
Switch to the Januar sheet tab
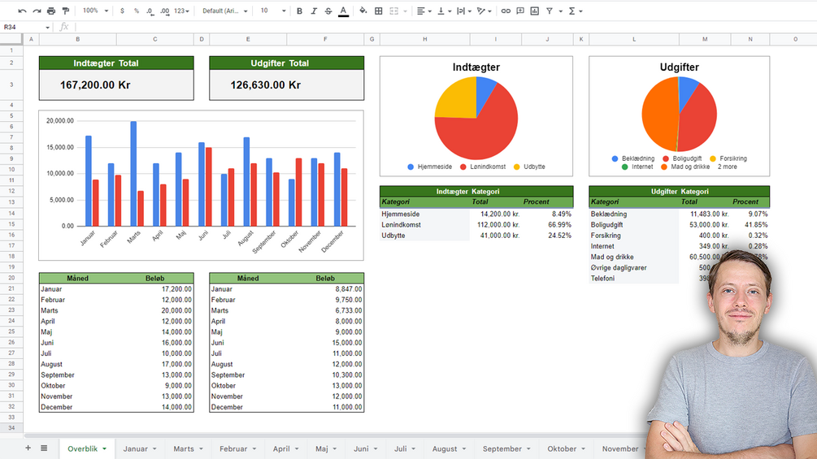point(136,448)
